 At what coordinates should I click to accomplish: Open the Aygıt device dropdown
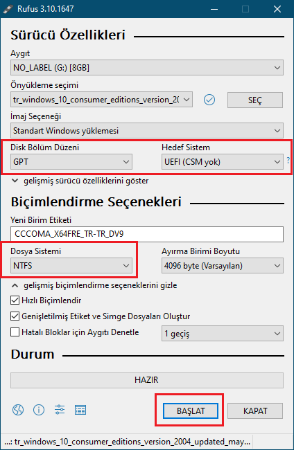coord(147,68)
